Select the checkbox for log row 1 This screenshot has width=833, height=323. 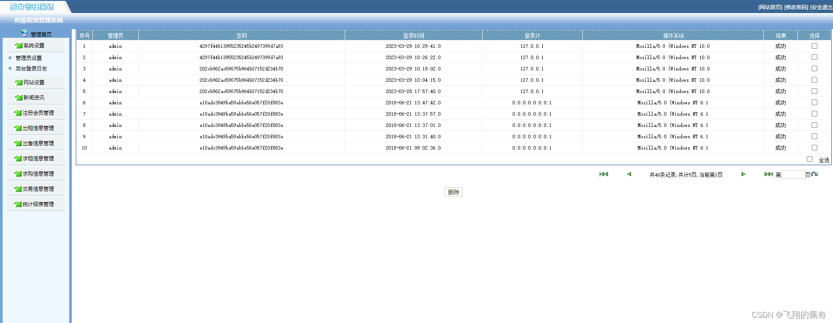814,46
